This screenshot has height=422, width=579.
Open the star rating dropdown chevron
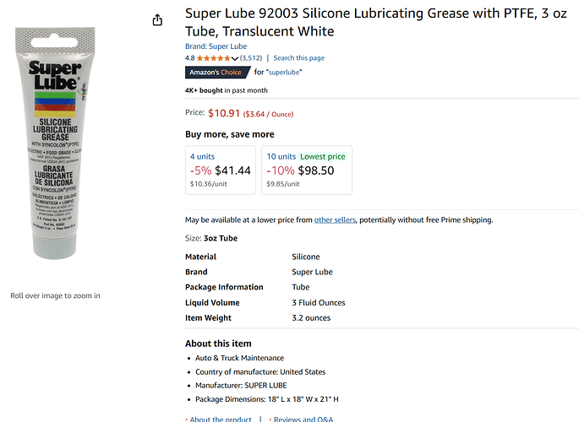coord(235,58)
